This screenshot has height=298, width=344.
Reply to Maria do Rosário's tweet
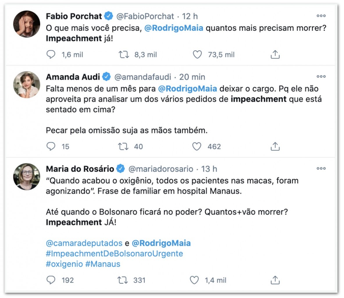point(51,280)
